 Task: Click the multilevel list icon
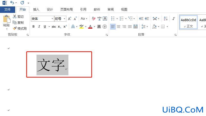[130, 19]
